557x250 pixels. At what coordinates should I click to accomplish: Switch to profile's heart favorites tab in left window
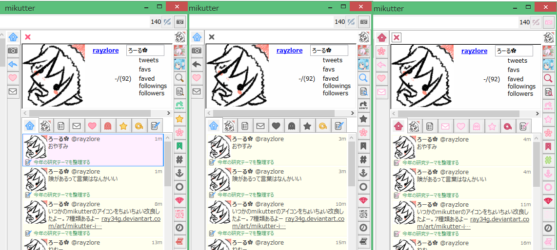pos(92,125)
